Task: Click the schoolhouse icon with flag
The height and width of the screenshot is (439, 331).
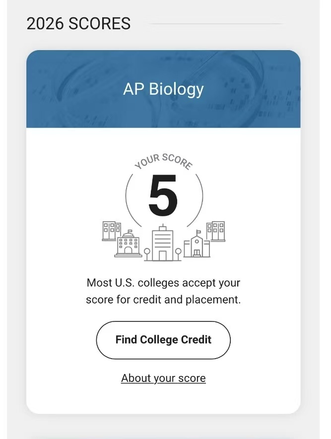Action: [x=197, y=243]
